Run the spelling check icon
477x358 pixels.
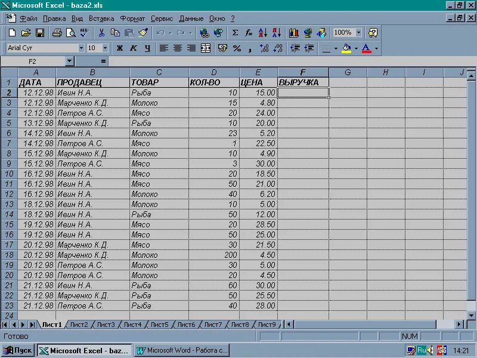84,33
